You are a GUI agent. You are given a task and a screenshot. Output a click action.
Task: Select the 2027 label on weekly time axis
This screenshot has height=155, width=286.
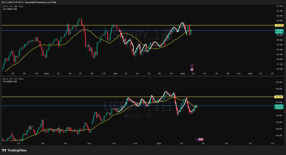[250, 73]
